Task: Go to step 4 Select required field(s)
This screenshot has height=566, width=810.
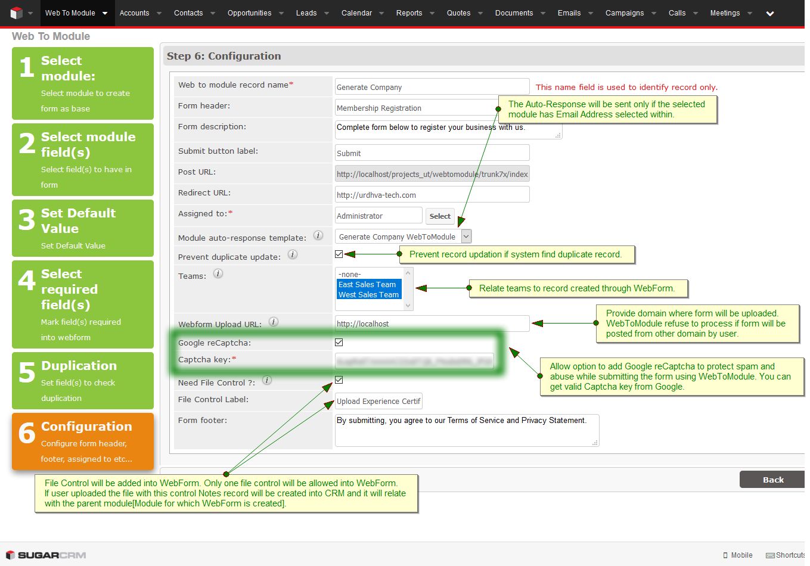Action: point(83,304)
